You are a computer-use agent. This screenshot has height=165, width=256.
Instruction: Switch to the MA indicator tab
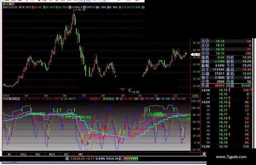click(9, 154)
